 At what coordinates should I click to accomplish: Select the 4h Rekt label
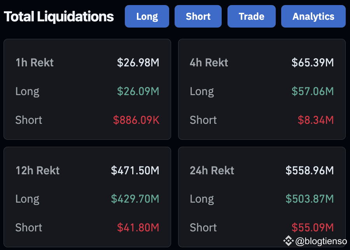pos(209,62)
